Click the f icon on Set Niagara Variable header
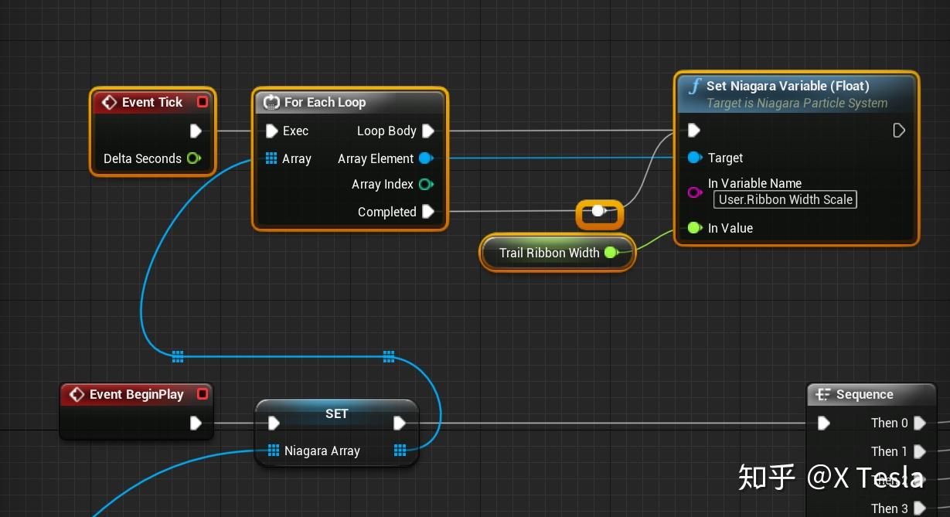Screen dimensions: 950x517 694,86
